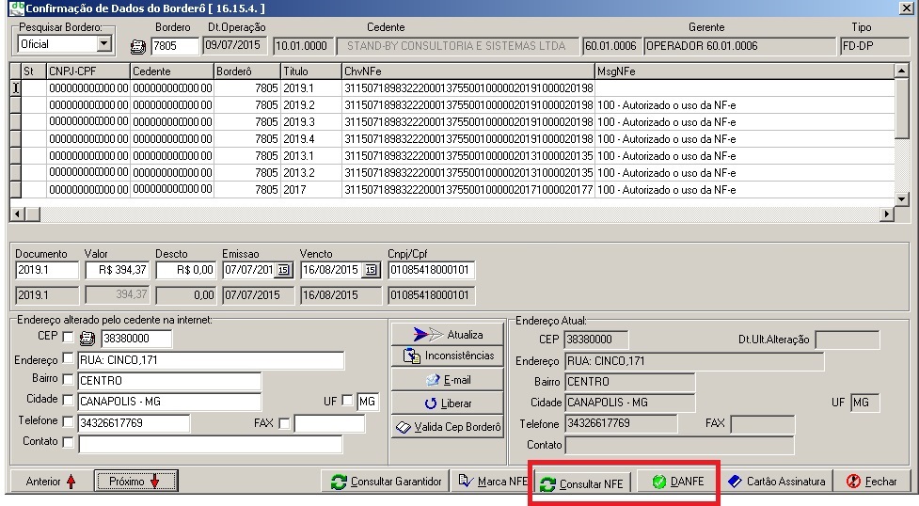Click the printer icon next to CEP field
Screen dimensions: 919x506
point(90,339)
